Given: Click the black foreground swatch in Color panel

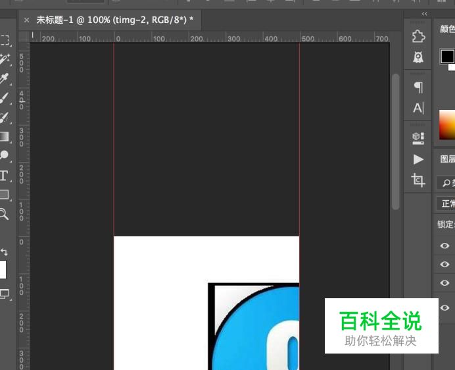Looking at the screenshot, I should [447, 56].
